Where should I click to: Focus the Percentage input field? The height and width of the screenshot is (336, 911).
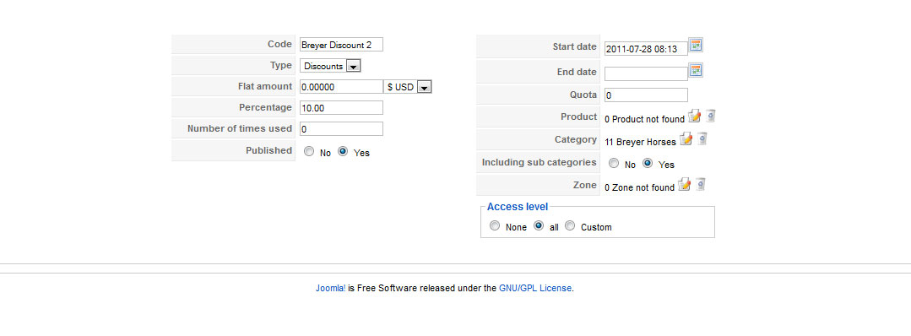tap(342, 107)
